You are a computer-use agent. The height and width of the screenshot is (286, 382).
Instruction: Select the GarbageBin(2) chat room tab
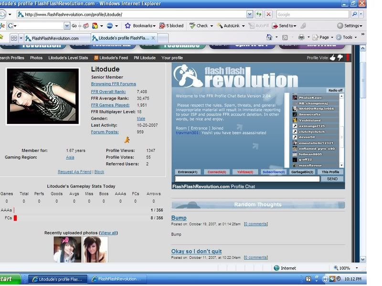click(x=302, y=172)
